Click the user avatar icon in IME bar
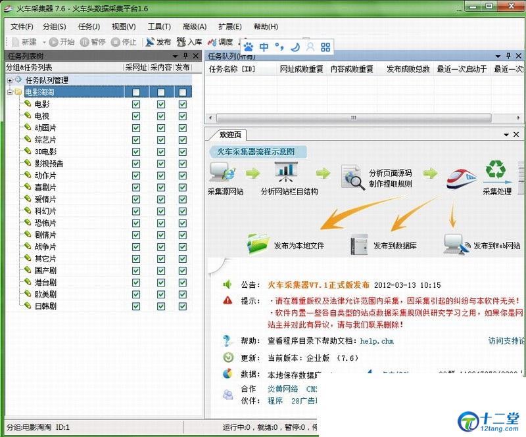The image size is (526, 437). pos(310,47)
